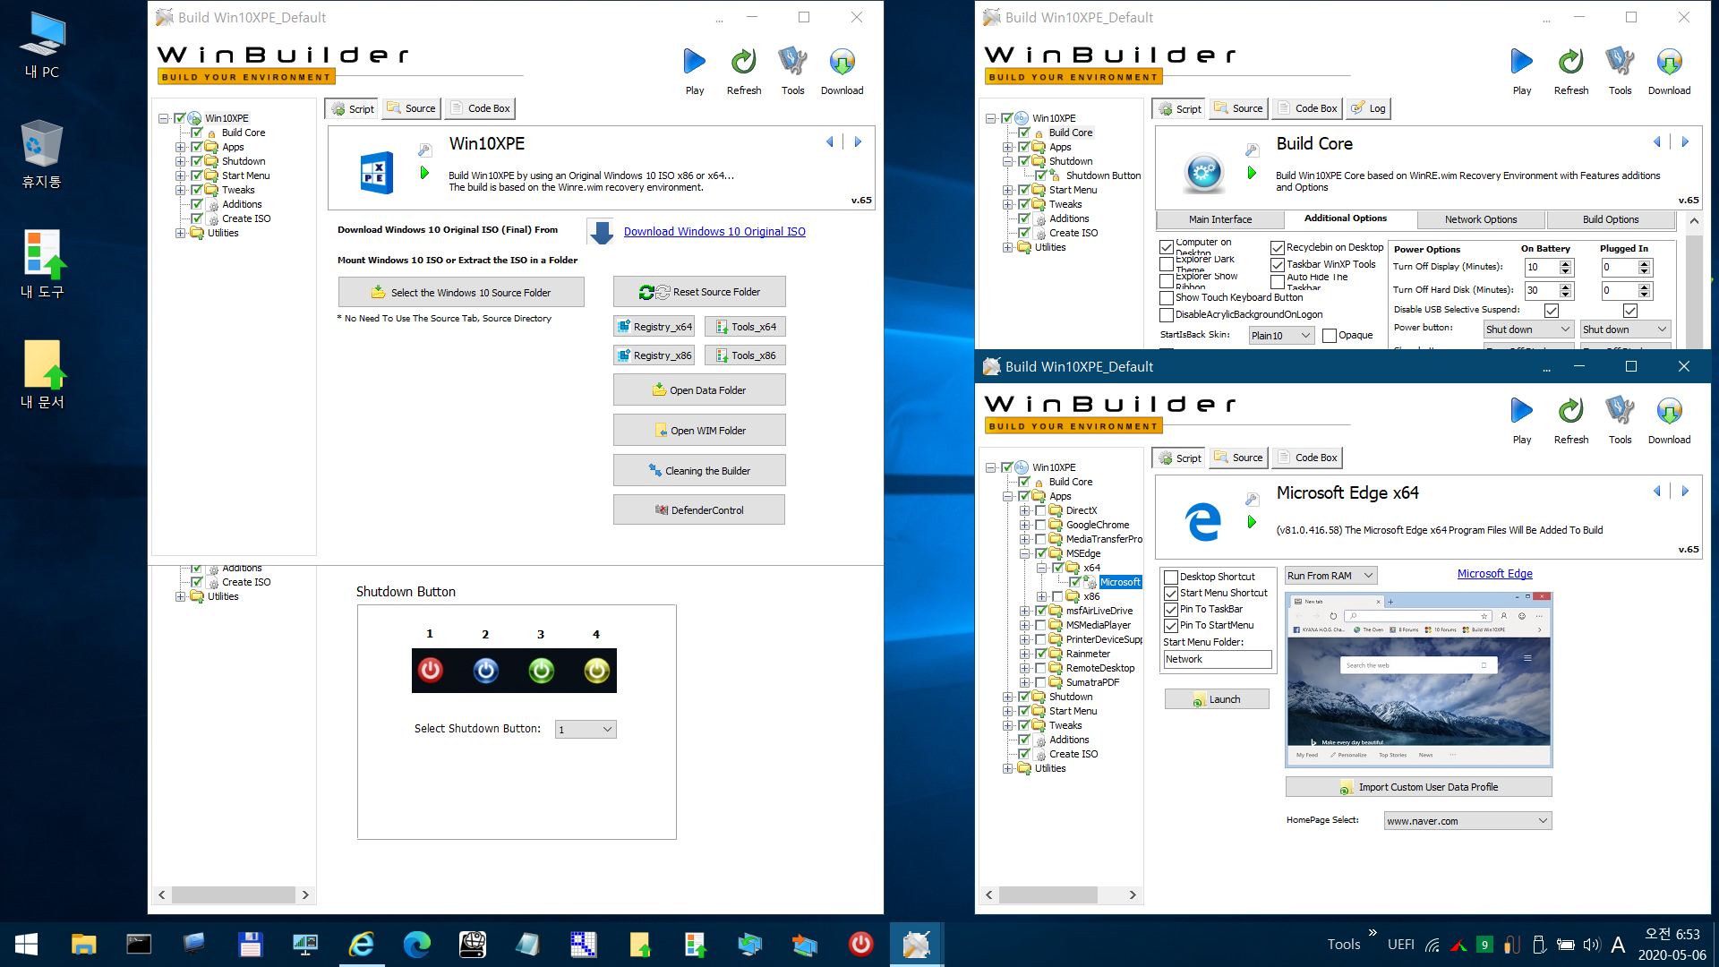Open Tools icon in left WinBuilder window

pos(792,62)
